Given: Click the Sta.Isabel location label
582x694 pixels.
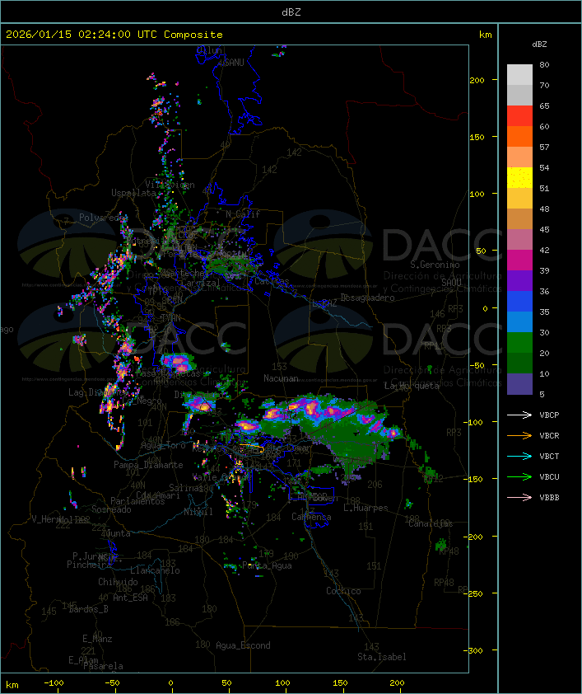Looking at the screenshot, I should [x=381, y=657].
